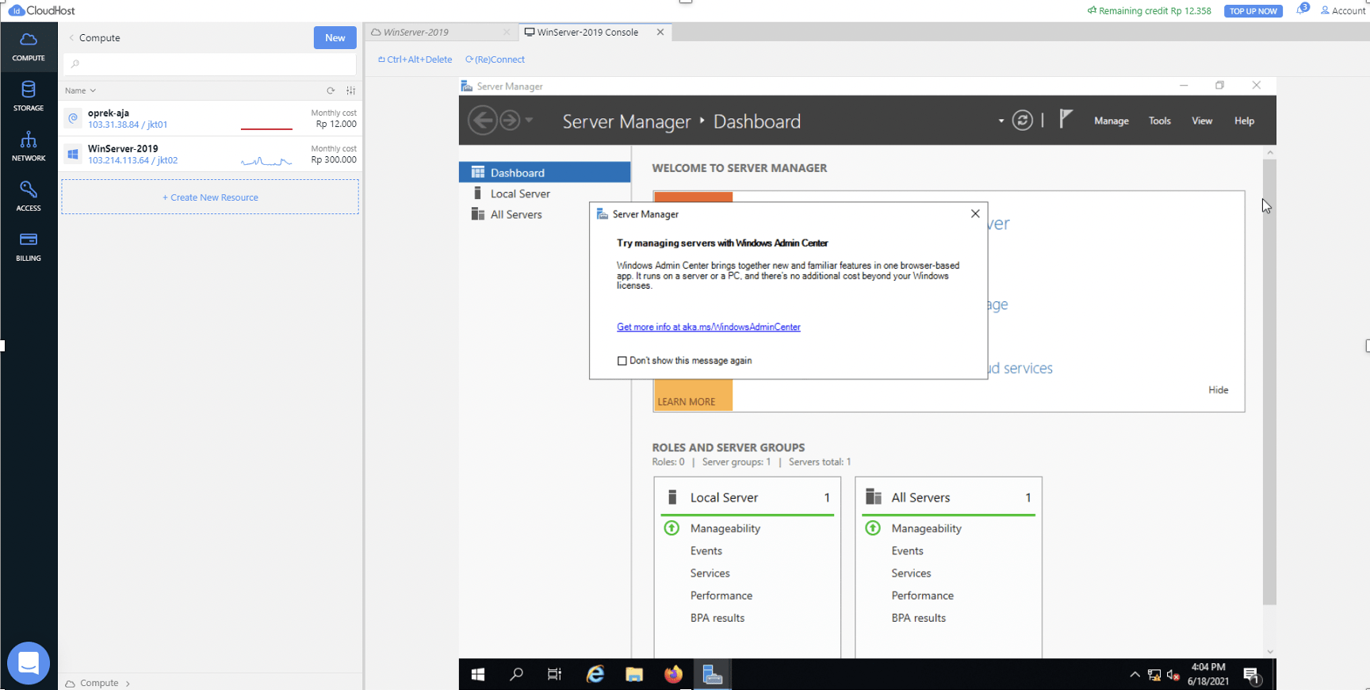Open the Windows Start menu

click(478, 674)
